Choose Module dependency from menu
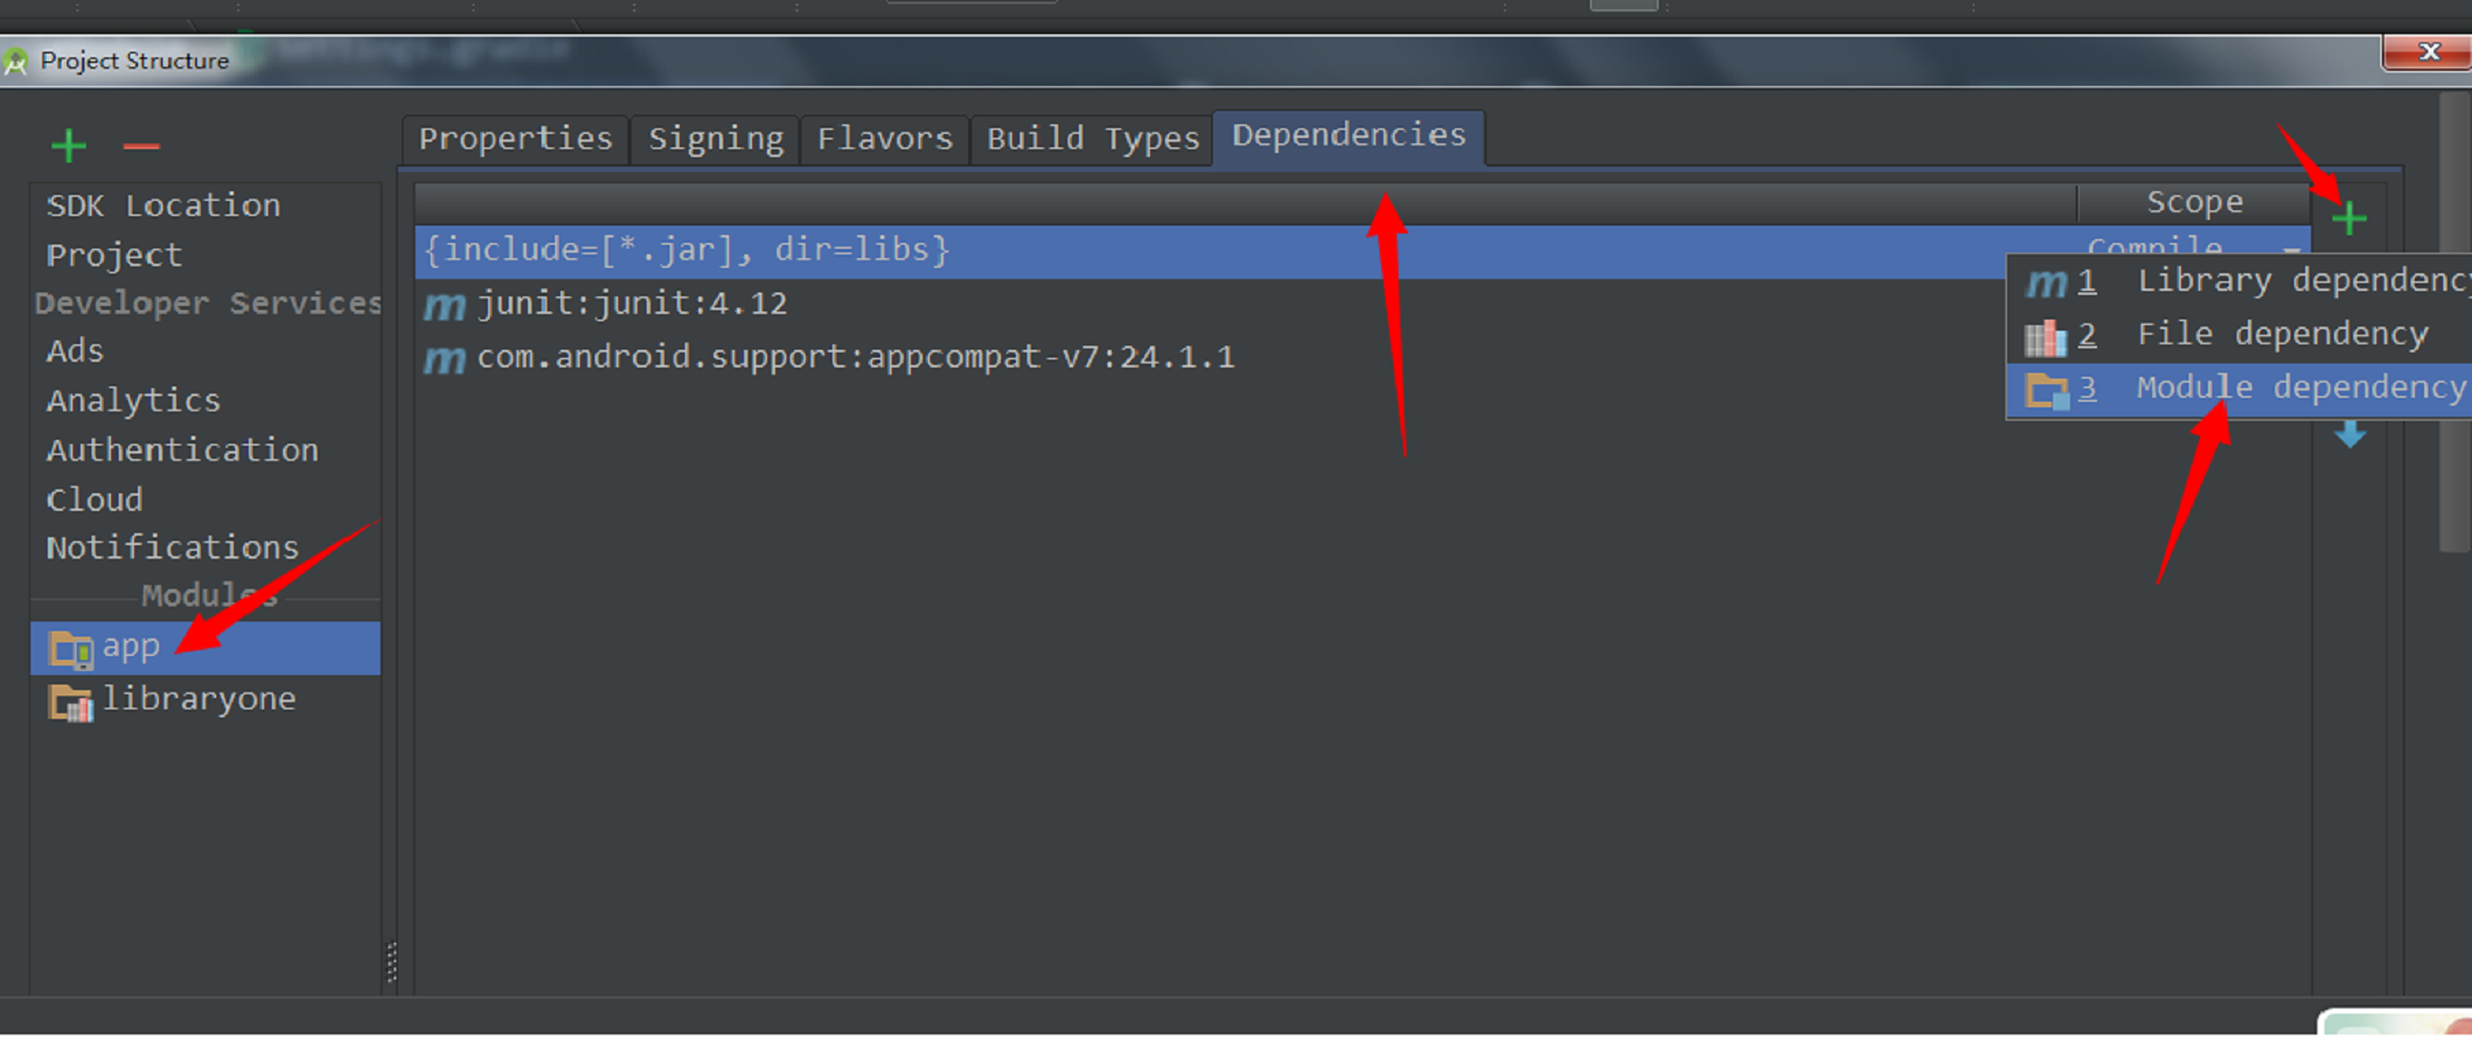Image resolution: width=2472 pixels, height=1048 pixels. 2238,387
